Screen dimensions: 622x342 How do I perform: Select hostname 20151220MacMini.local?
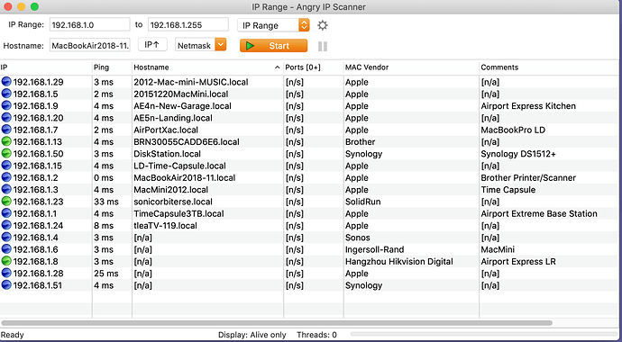(x=181, y=94)
